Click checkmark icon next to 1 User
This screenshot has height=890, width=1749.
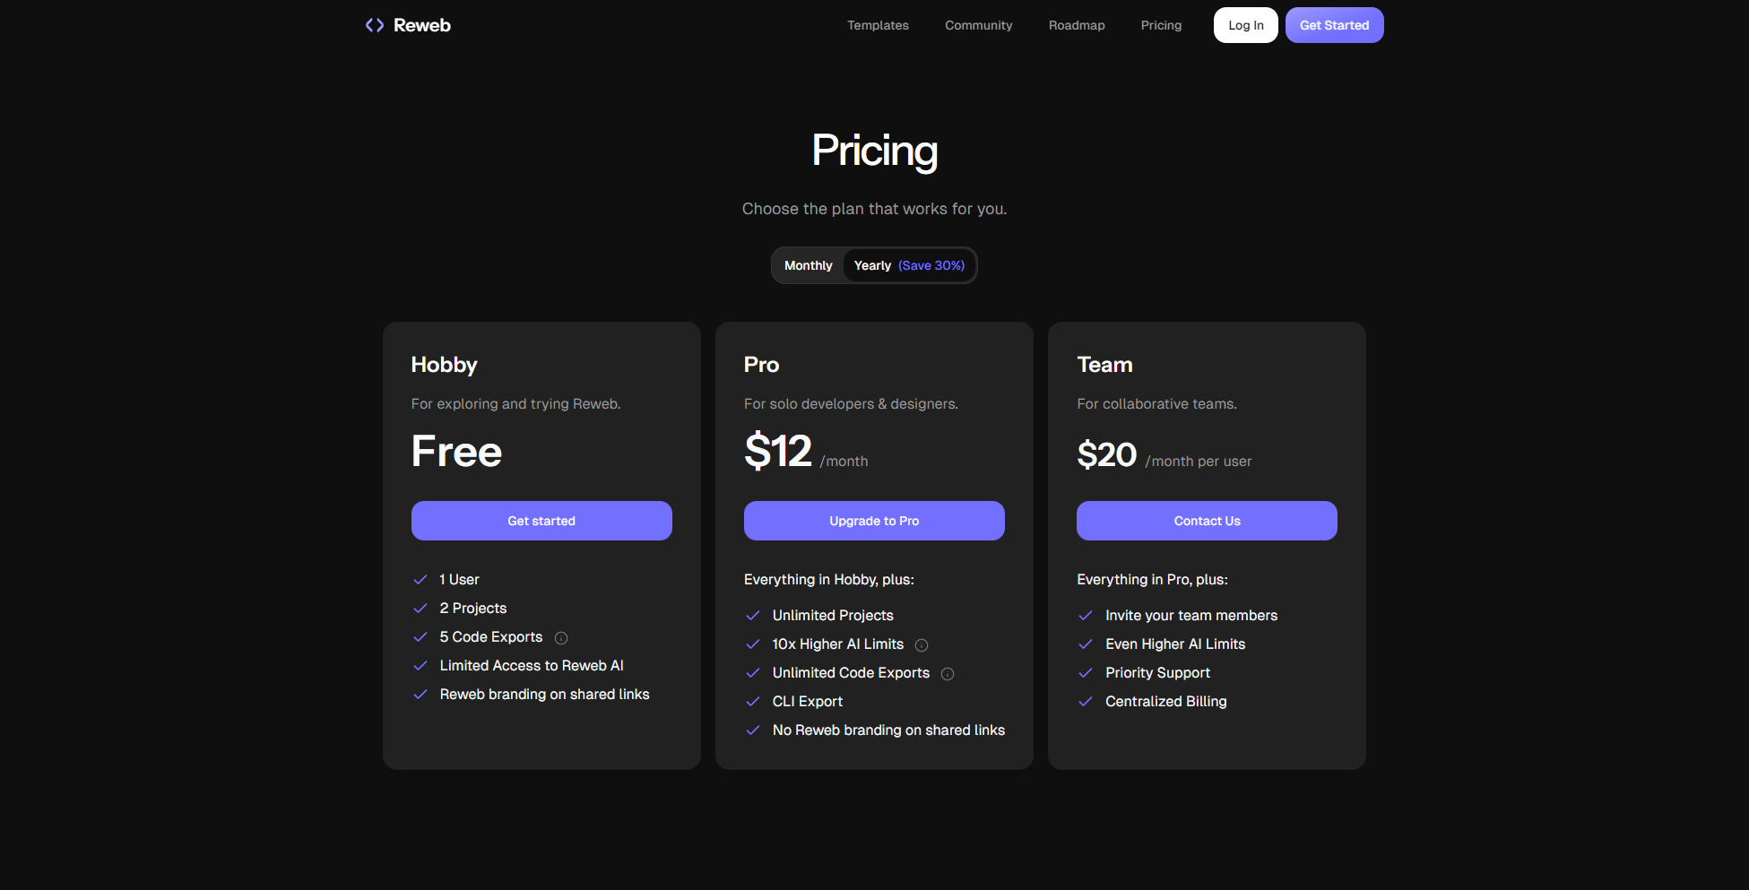420,580
